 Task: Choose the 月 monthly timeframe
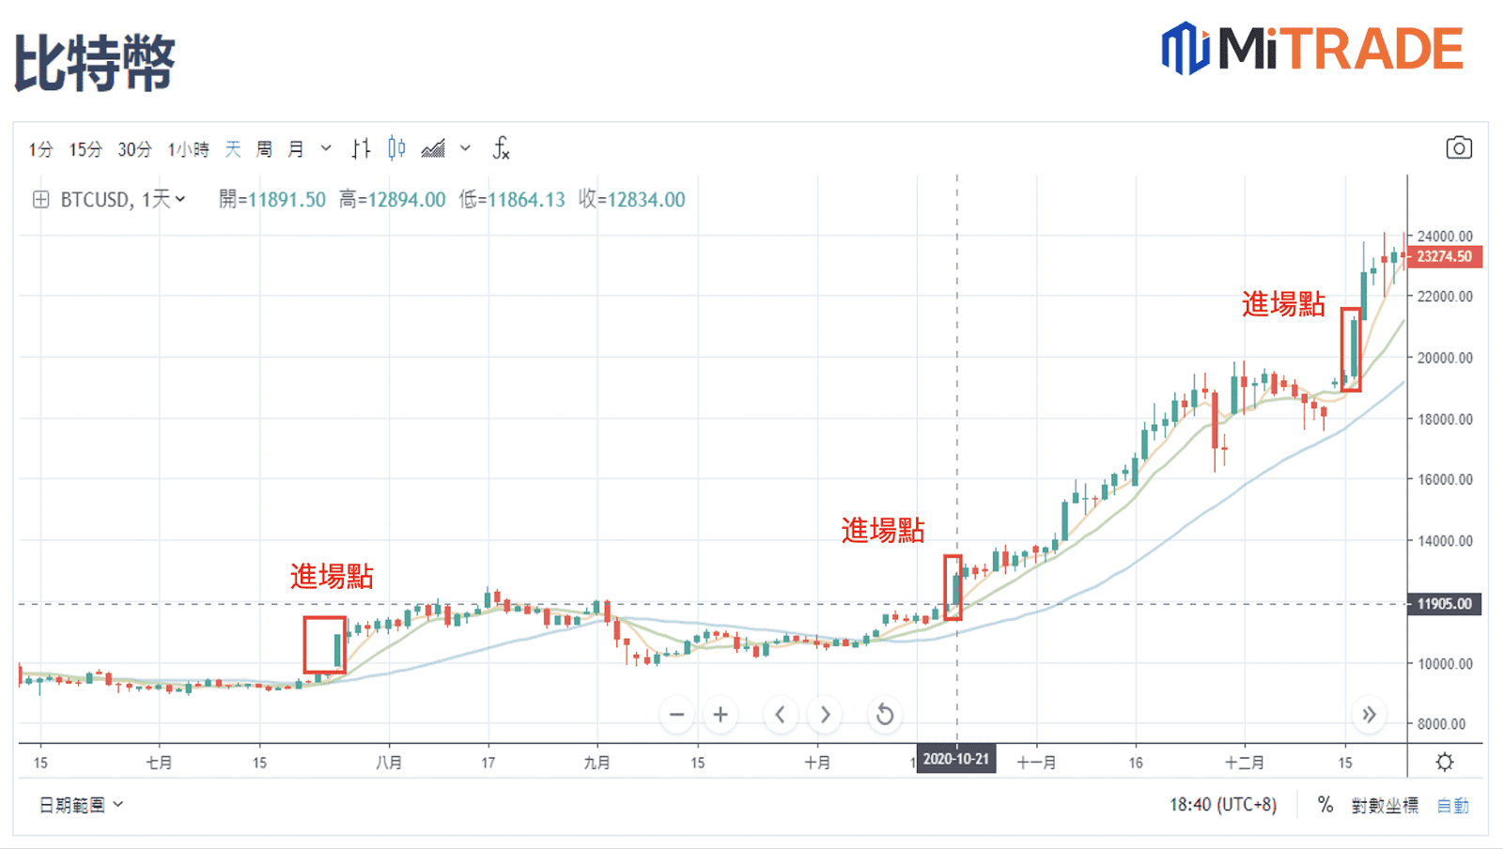(x=295, y=149)
